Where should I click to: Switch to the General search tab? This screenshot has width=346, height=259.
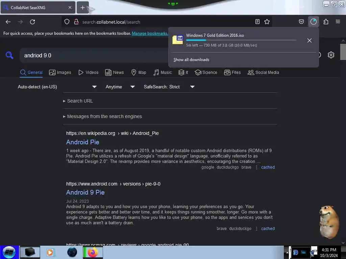[x=31, y=73]
